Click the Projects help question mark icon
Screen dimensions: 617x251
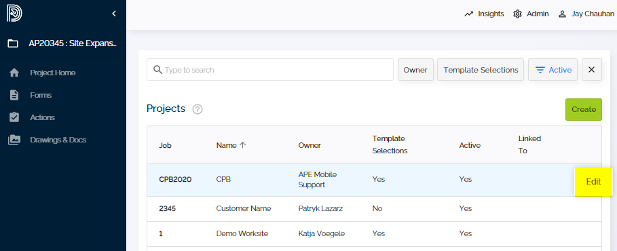click(x=198, y=109)
